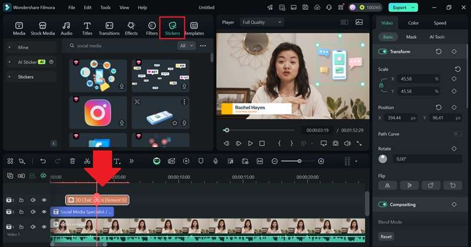Zoom in the timeline
Image resolution: width=471 pixels, height=247 pixels.
(x=321, y=161)
